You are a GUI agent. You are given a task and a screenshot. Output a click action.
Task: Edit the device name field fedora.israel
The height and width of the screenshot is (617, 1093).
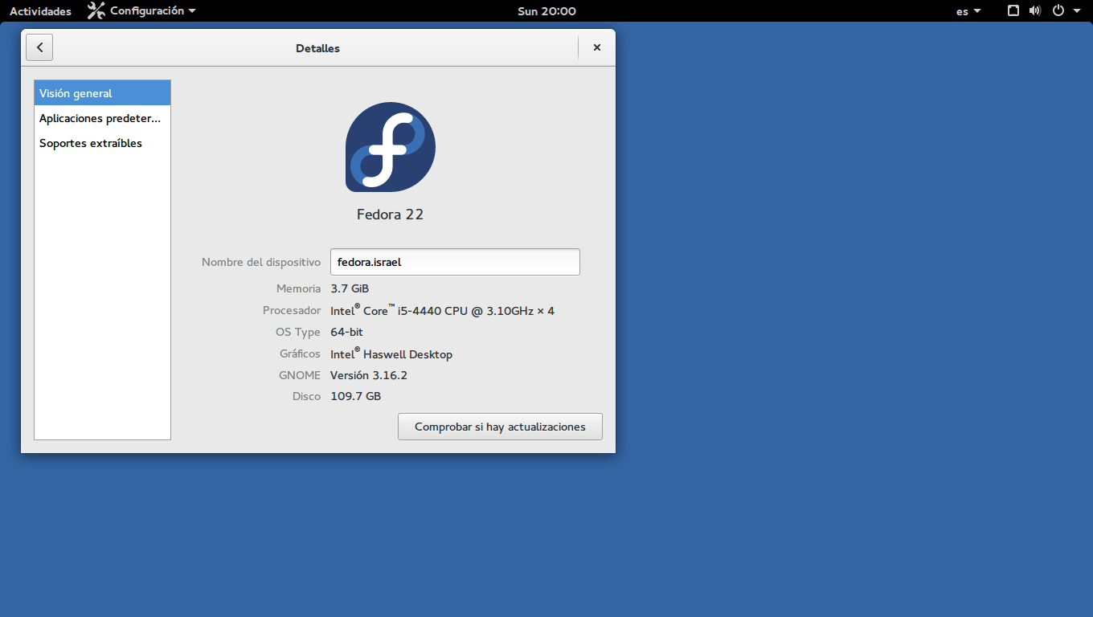455,262
